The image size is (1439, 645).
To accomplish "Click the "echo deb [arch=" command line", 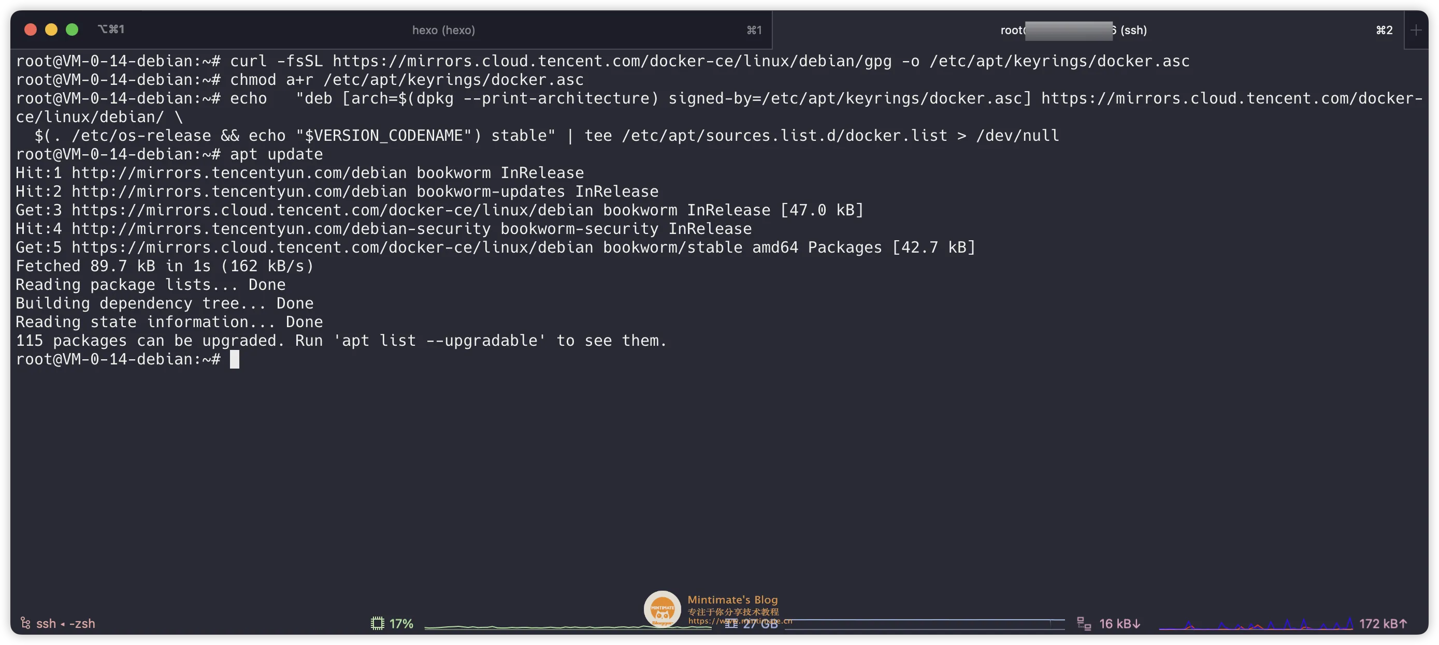I will click(719, 107).
